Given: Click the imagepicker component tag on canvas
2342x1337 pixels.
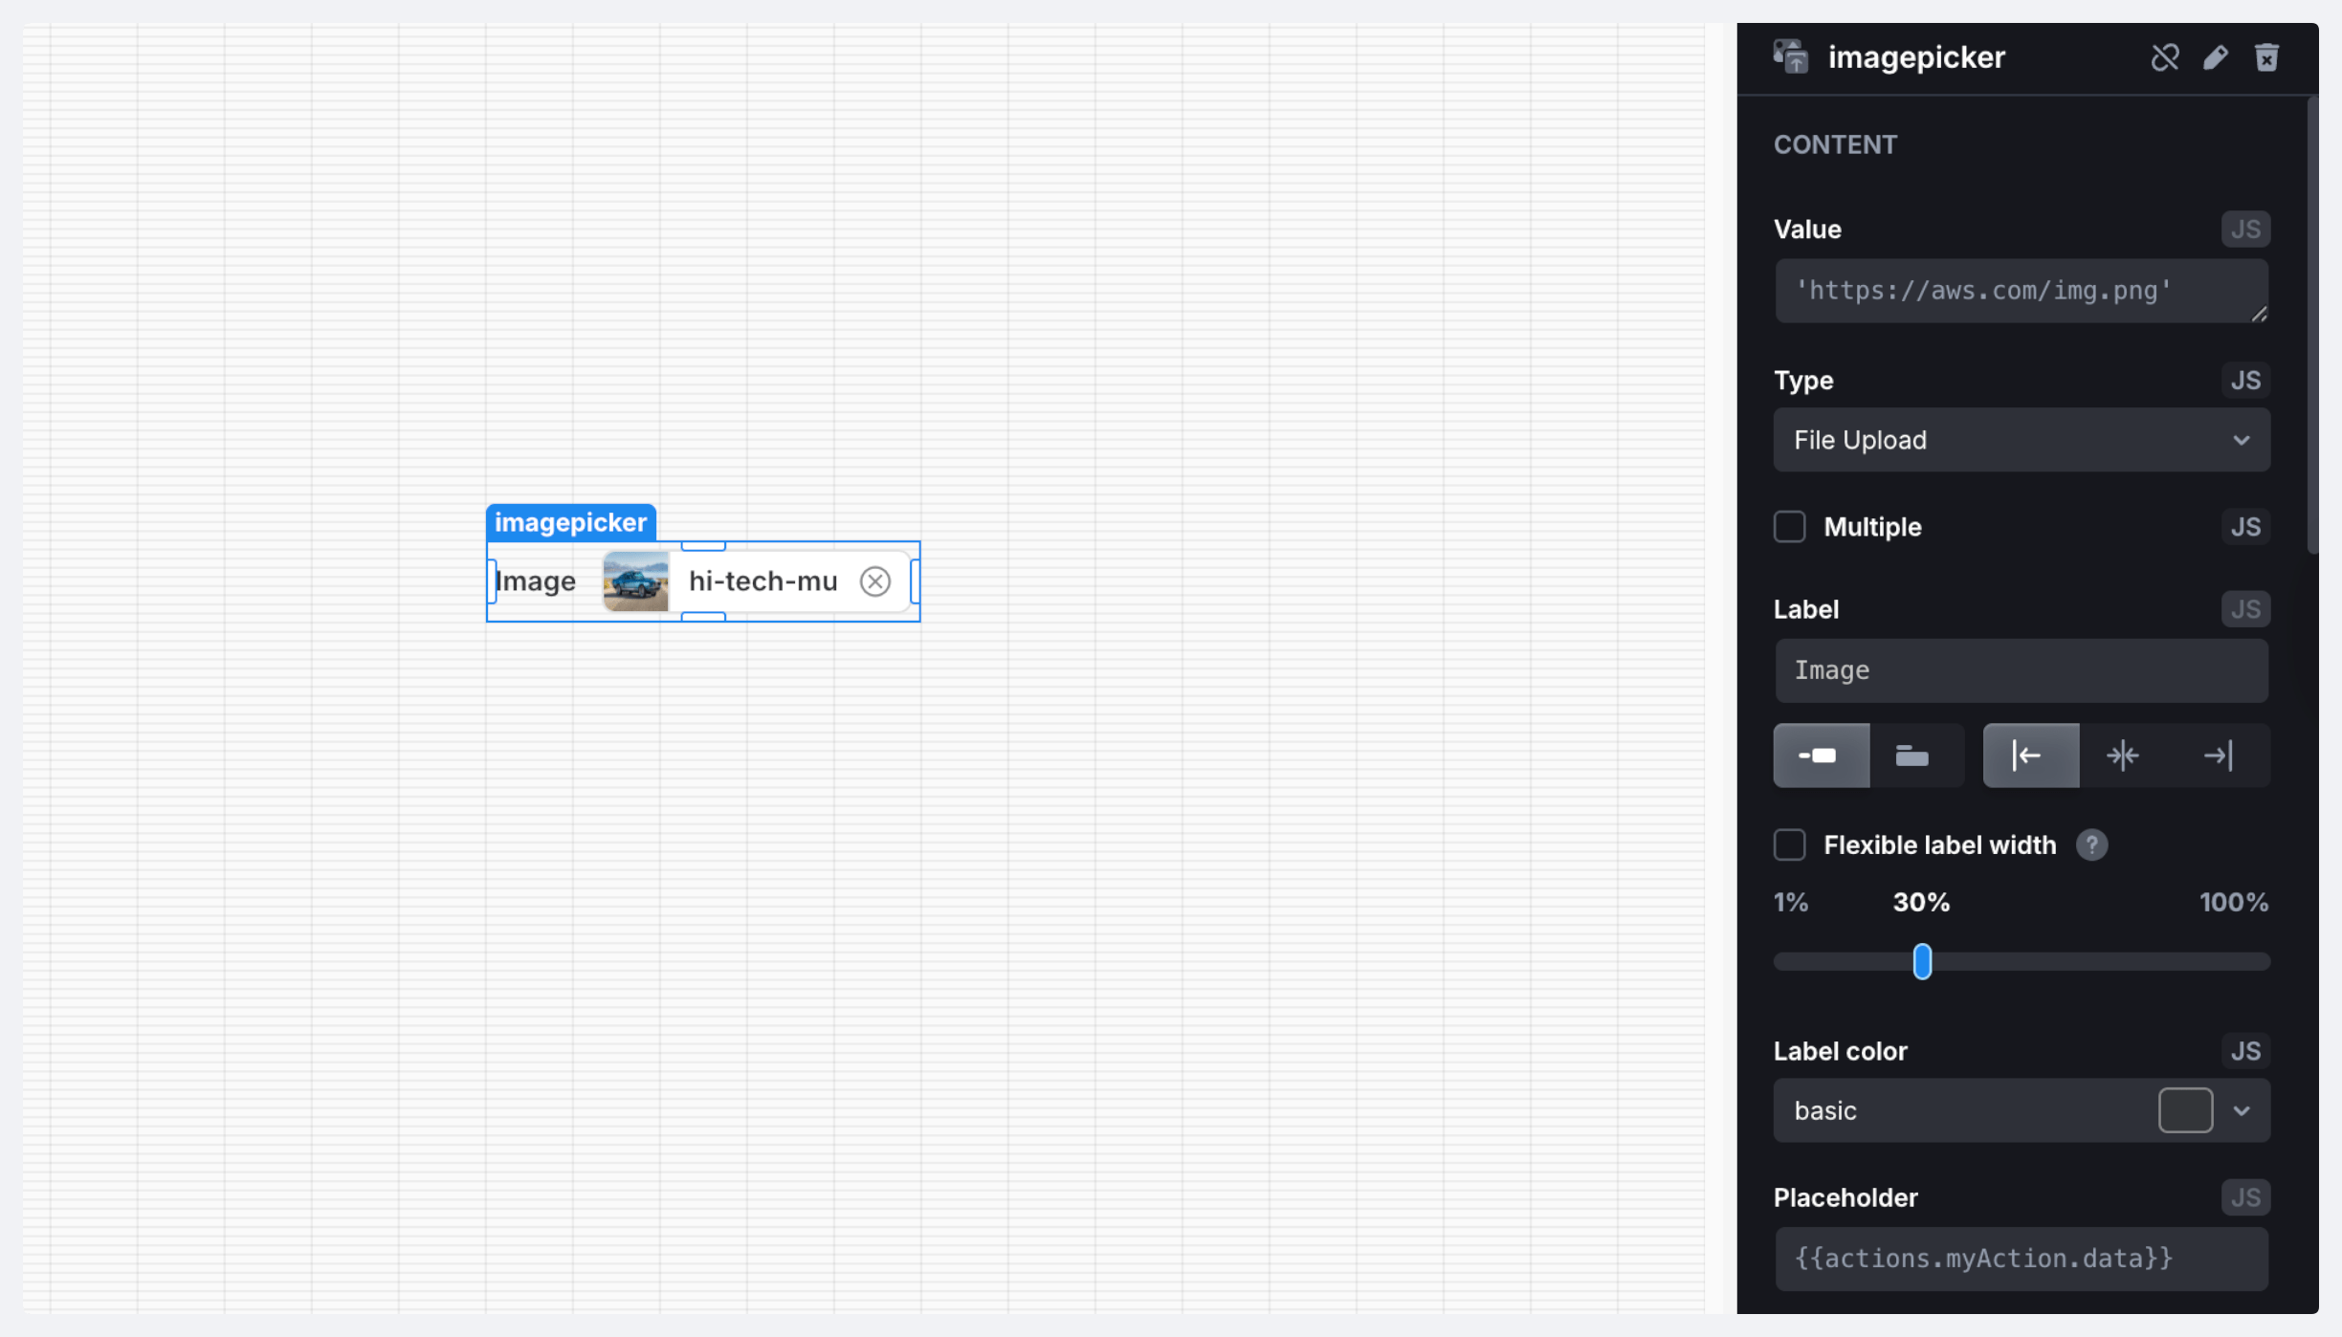Looking at the screenshot, I should pyautogui.click(x=570, y=523).
